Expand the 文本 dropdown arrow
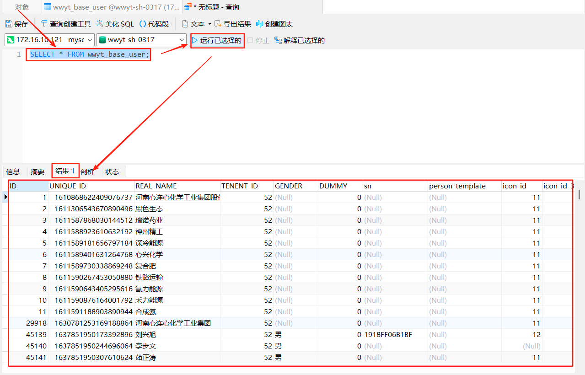 click(x=209, y=24)
